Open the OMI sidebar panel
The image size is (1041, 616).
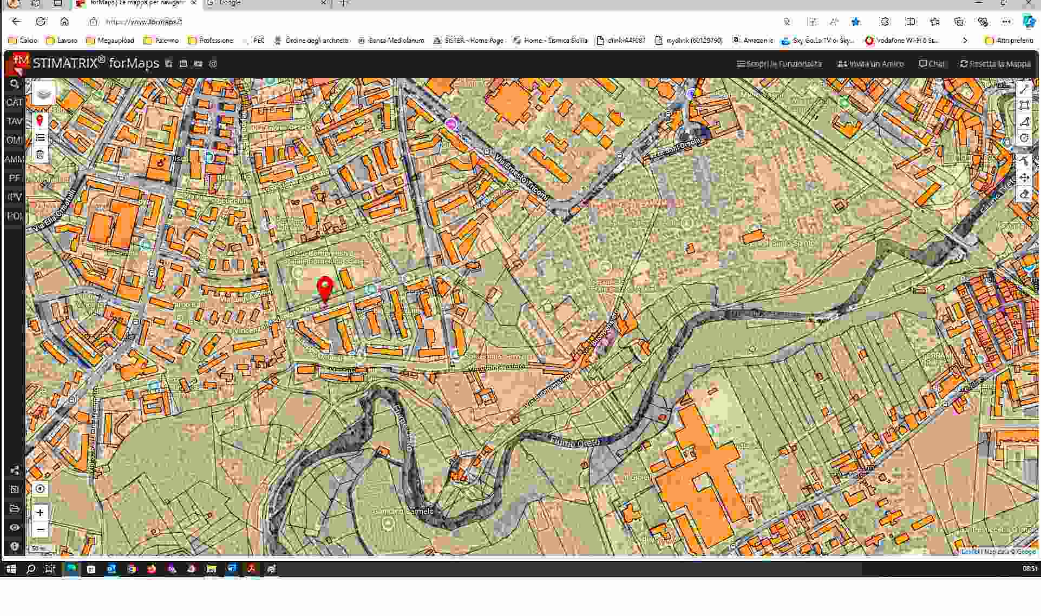pyautogui.click(x=15, y=140)
